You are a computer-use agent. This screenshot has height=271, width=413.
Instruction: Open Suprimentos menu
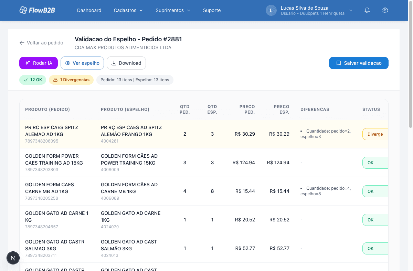(x=173, y=10)
